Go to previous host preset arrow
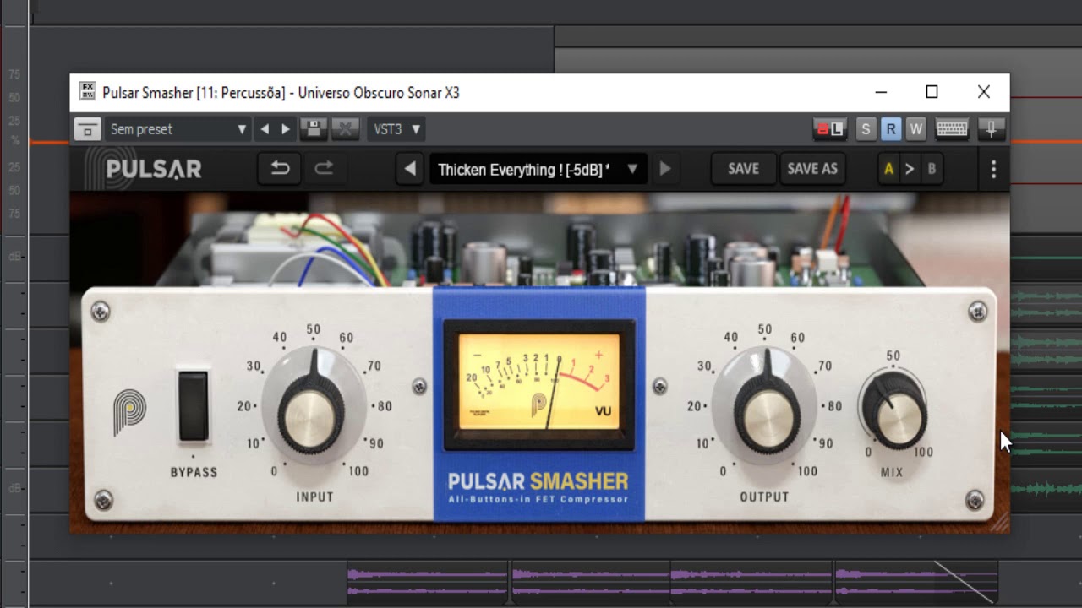The image size is (1082, 608). coord(265,129)
